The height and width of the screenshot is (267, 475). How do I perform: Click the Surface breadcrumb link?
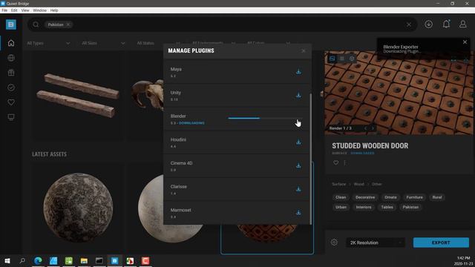click(338, 184)
